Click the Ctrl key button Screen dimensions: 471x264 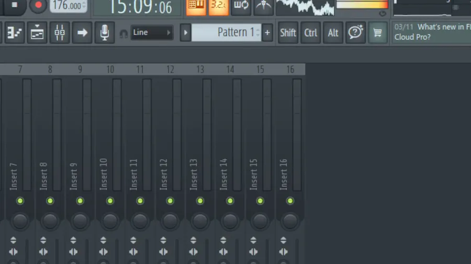[310, 33]
